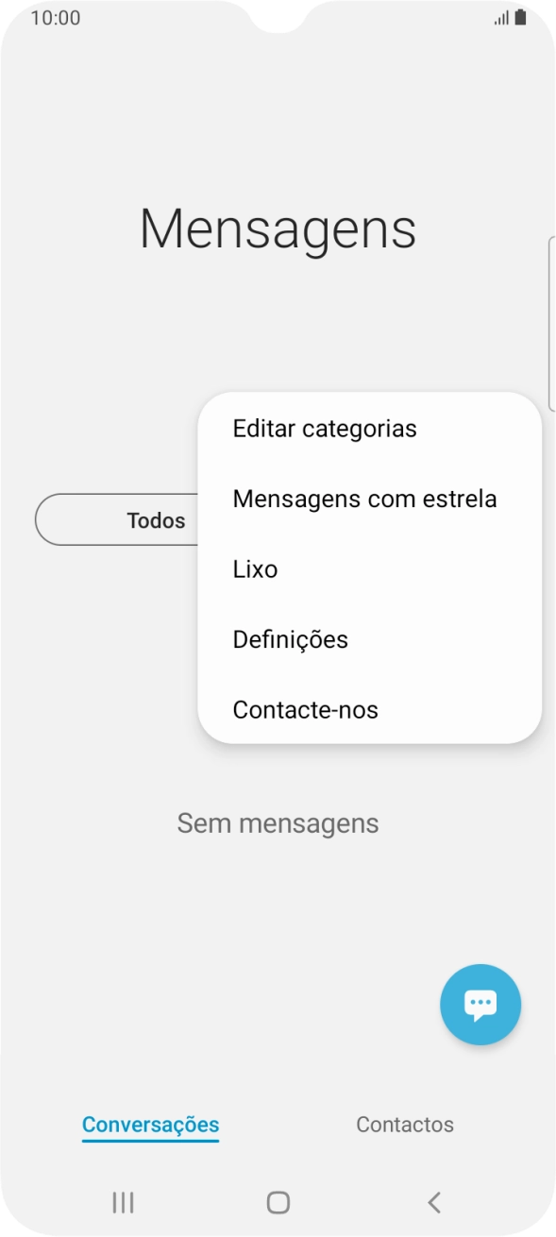The height and width of the screenshot is (1237, 556).
Task: Open Mensagens com estrela
Action: (364, 499)
